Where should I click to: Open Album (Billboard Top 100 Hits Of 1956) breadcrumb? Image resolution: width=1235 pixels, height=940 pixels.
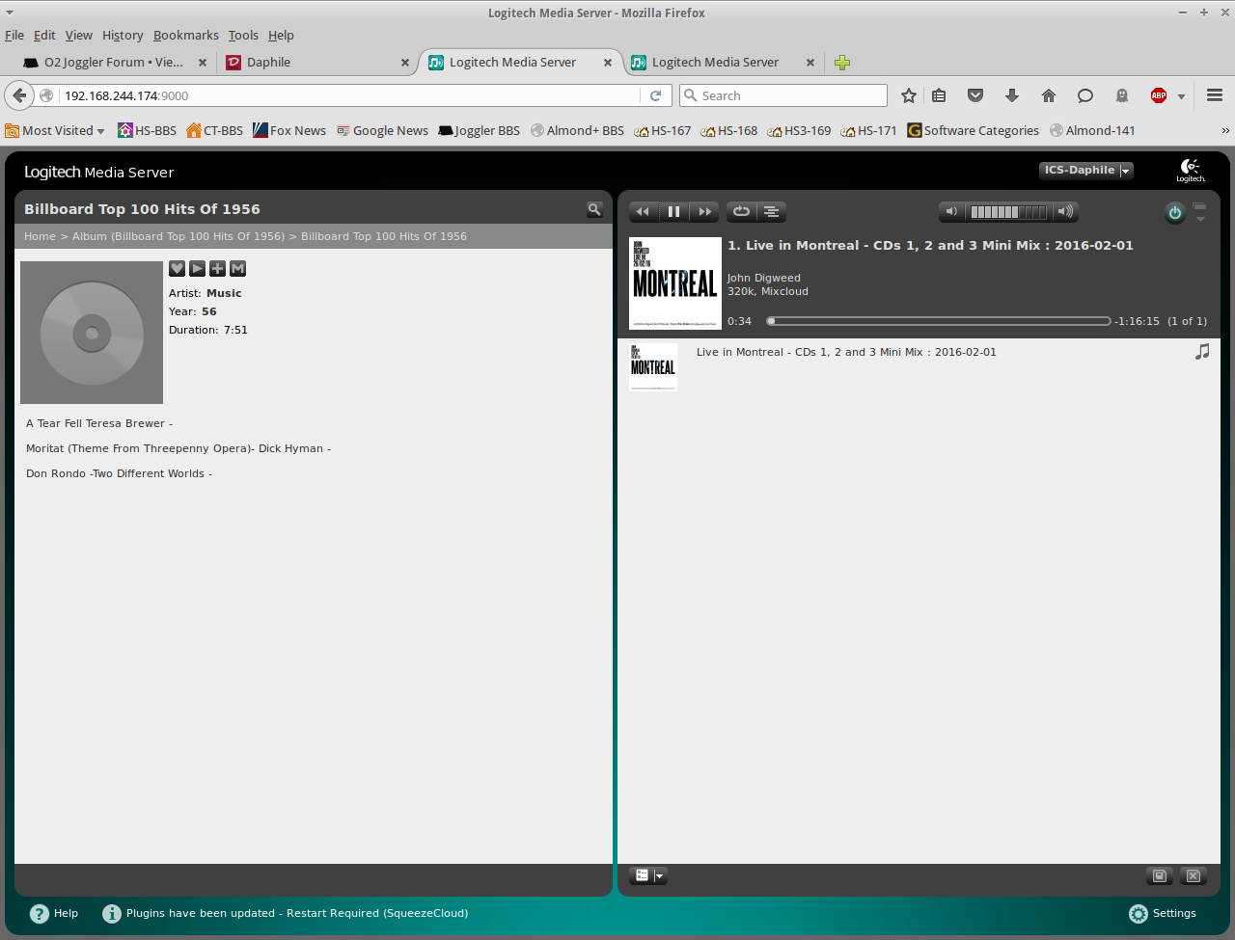[x=178, y=236]
